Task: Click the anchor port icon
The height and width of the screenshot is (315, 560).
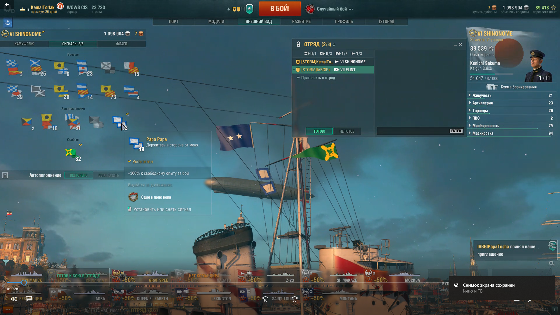Action: coord(8,22)
